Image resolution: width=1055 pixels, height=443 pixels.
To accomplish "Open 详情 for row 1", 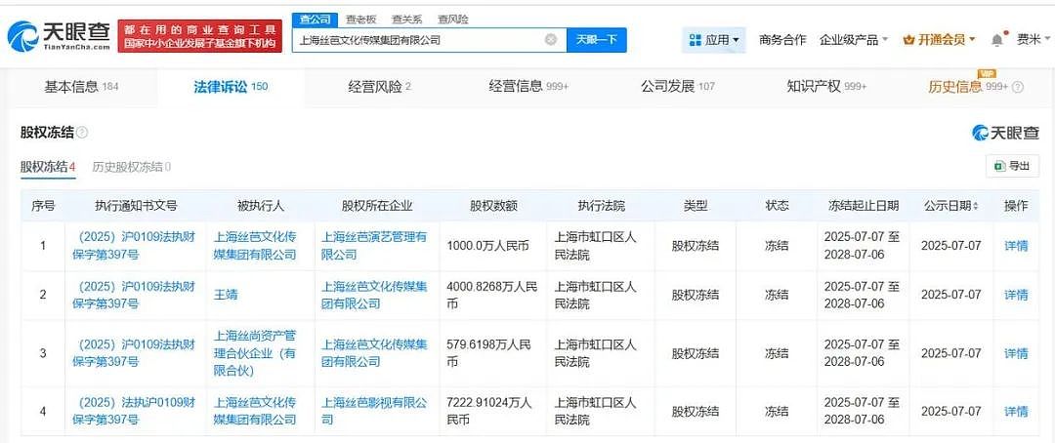I will tap(1016, 246).
